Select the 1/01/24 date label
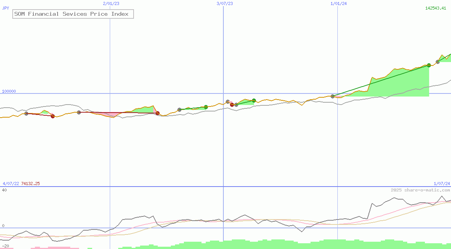This screenshot has width=451, height=249. coord(339,3)
